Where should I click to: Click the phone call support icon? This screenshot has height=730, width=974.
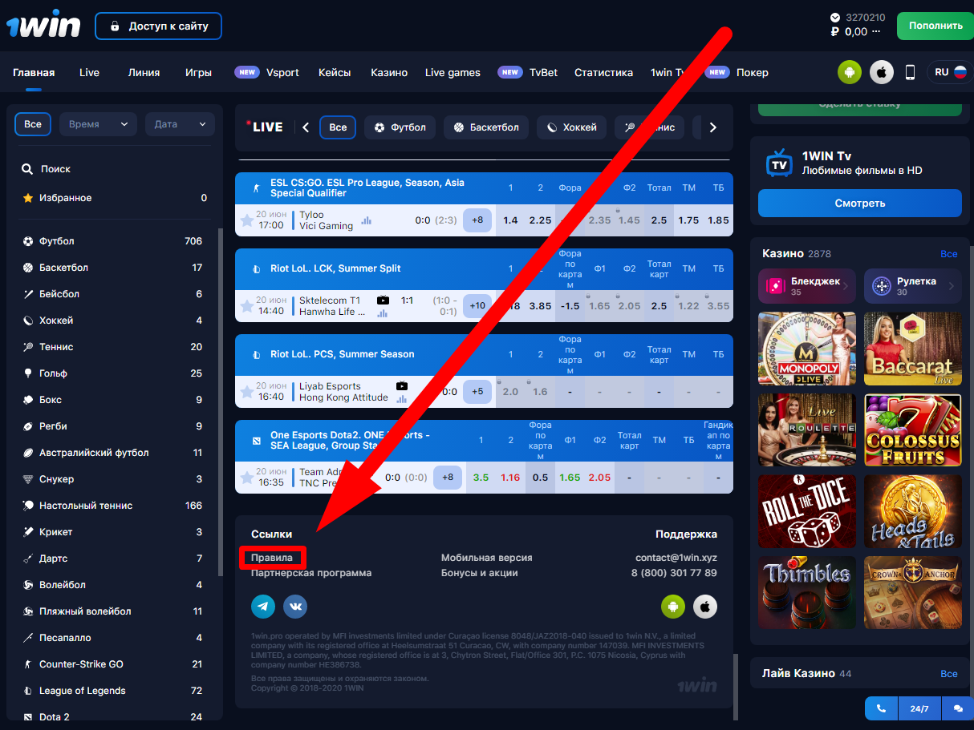click(881, 709)
